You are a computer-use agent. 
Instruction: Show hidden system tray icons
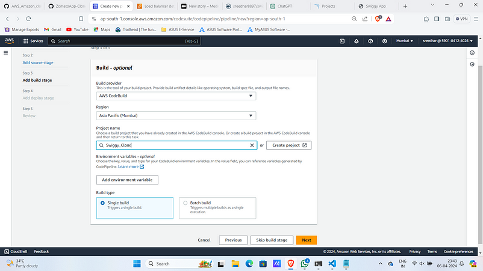point(381,264)
